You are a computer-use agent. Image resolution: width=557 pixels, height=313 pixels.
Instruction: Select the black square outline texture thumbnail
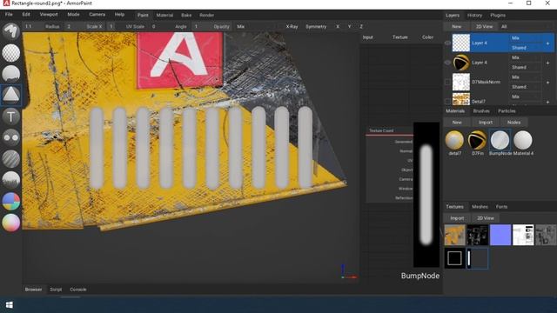[454, 258]
